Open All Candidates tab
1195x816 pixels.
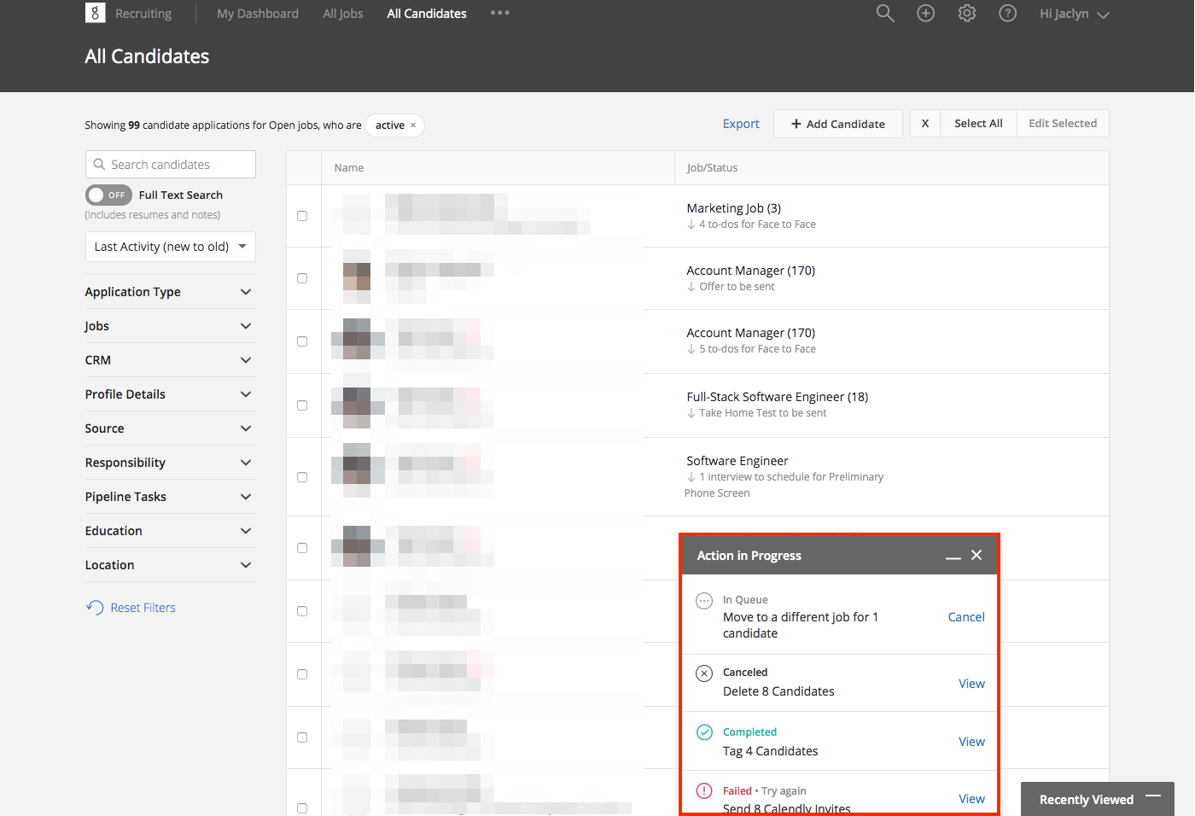(x=427, y=14)
